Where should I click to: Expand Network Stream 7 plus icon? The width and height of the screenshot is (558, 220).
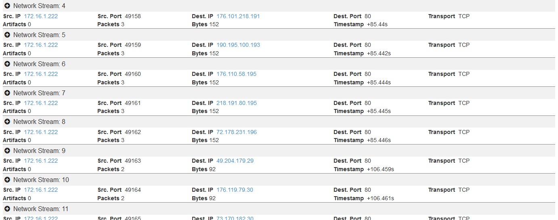[7, 93]
